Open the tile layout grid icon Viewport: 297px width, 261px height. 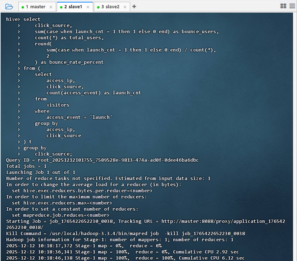283,6
